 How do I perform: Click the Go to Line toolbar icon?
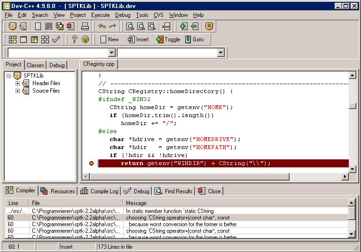[x=166, y=26]
